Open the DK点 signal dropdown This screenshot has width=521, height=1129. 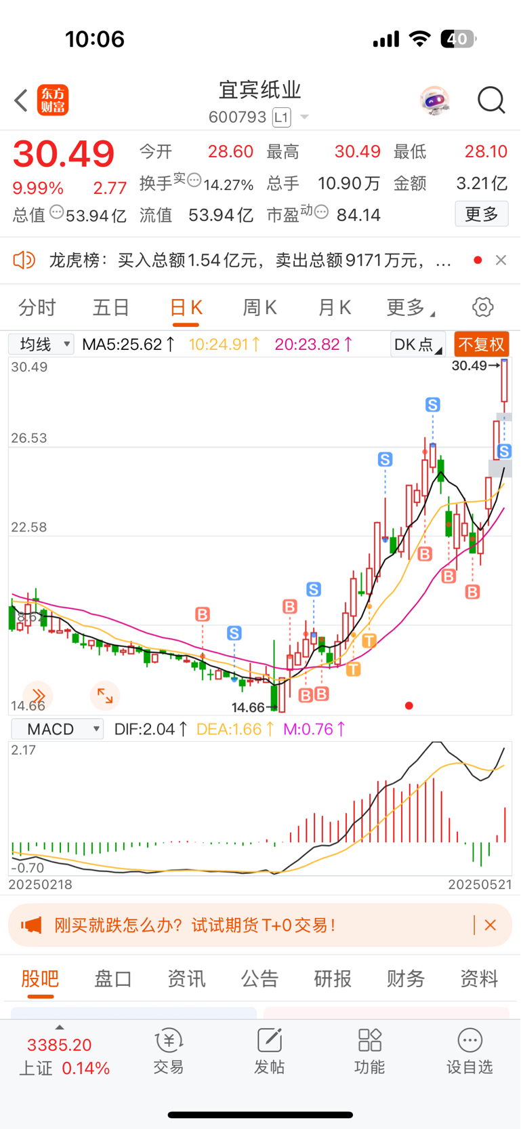pos(417,344)
